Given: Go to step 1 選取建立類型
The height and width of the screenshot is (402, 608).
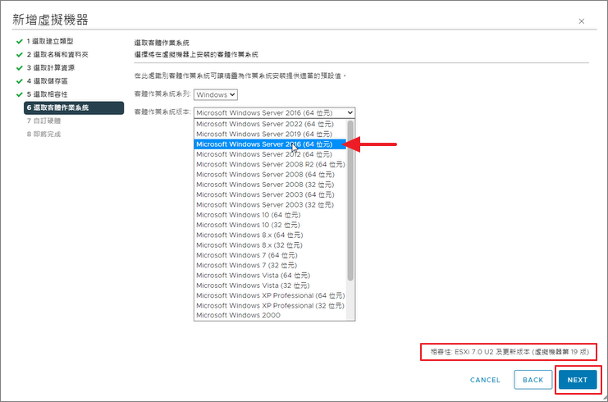Looking at the screenshot, I should click(x=49, y=41).
